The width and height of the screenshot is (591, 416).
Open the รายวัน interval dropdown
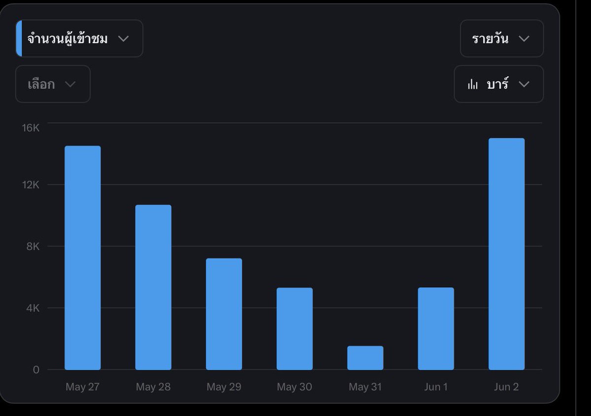click(x=502, y=38)
